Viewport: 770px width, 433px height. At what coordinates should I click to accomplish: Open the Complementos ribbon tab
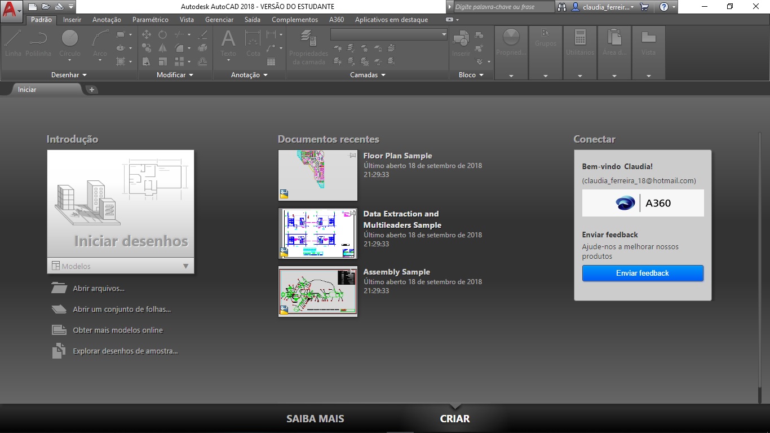[295, 20]
